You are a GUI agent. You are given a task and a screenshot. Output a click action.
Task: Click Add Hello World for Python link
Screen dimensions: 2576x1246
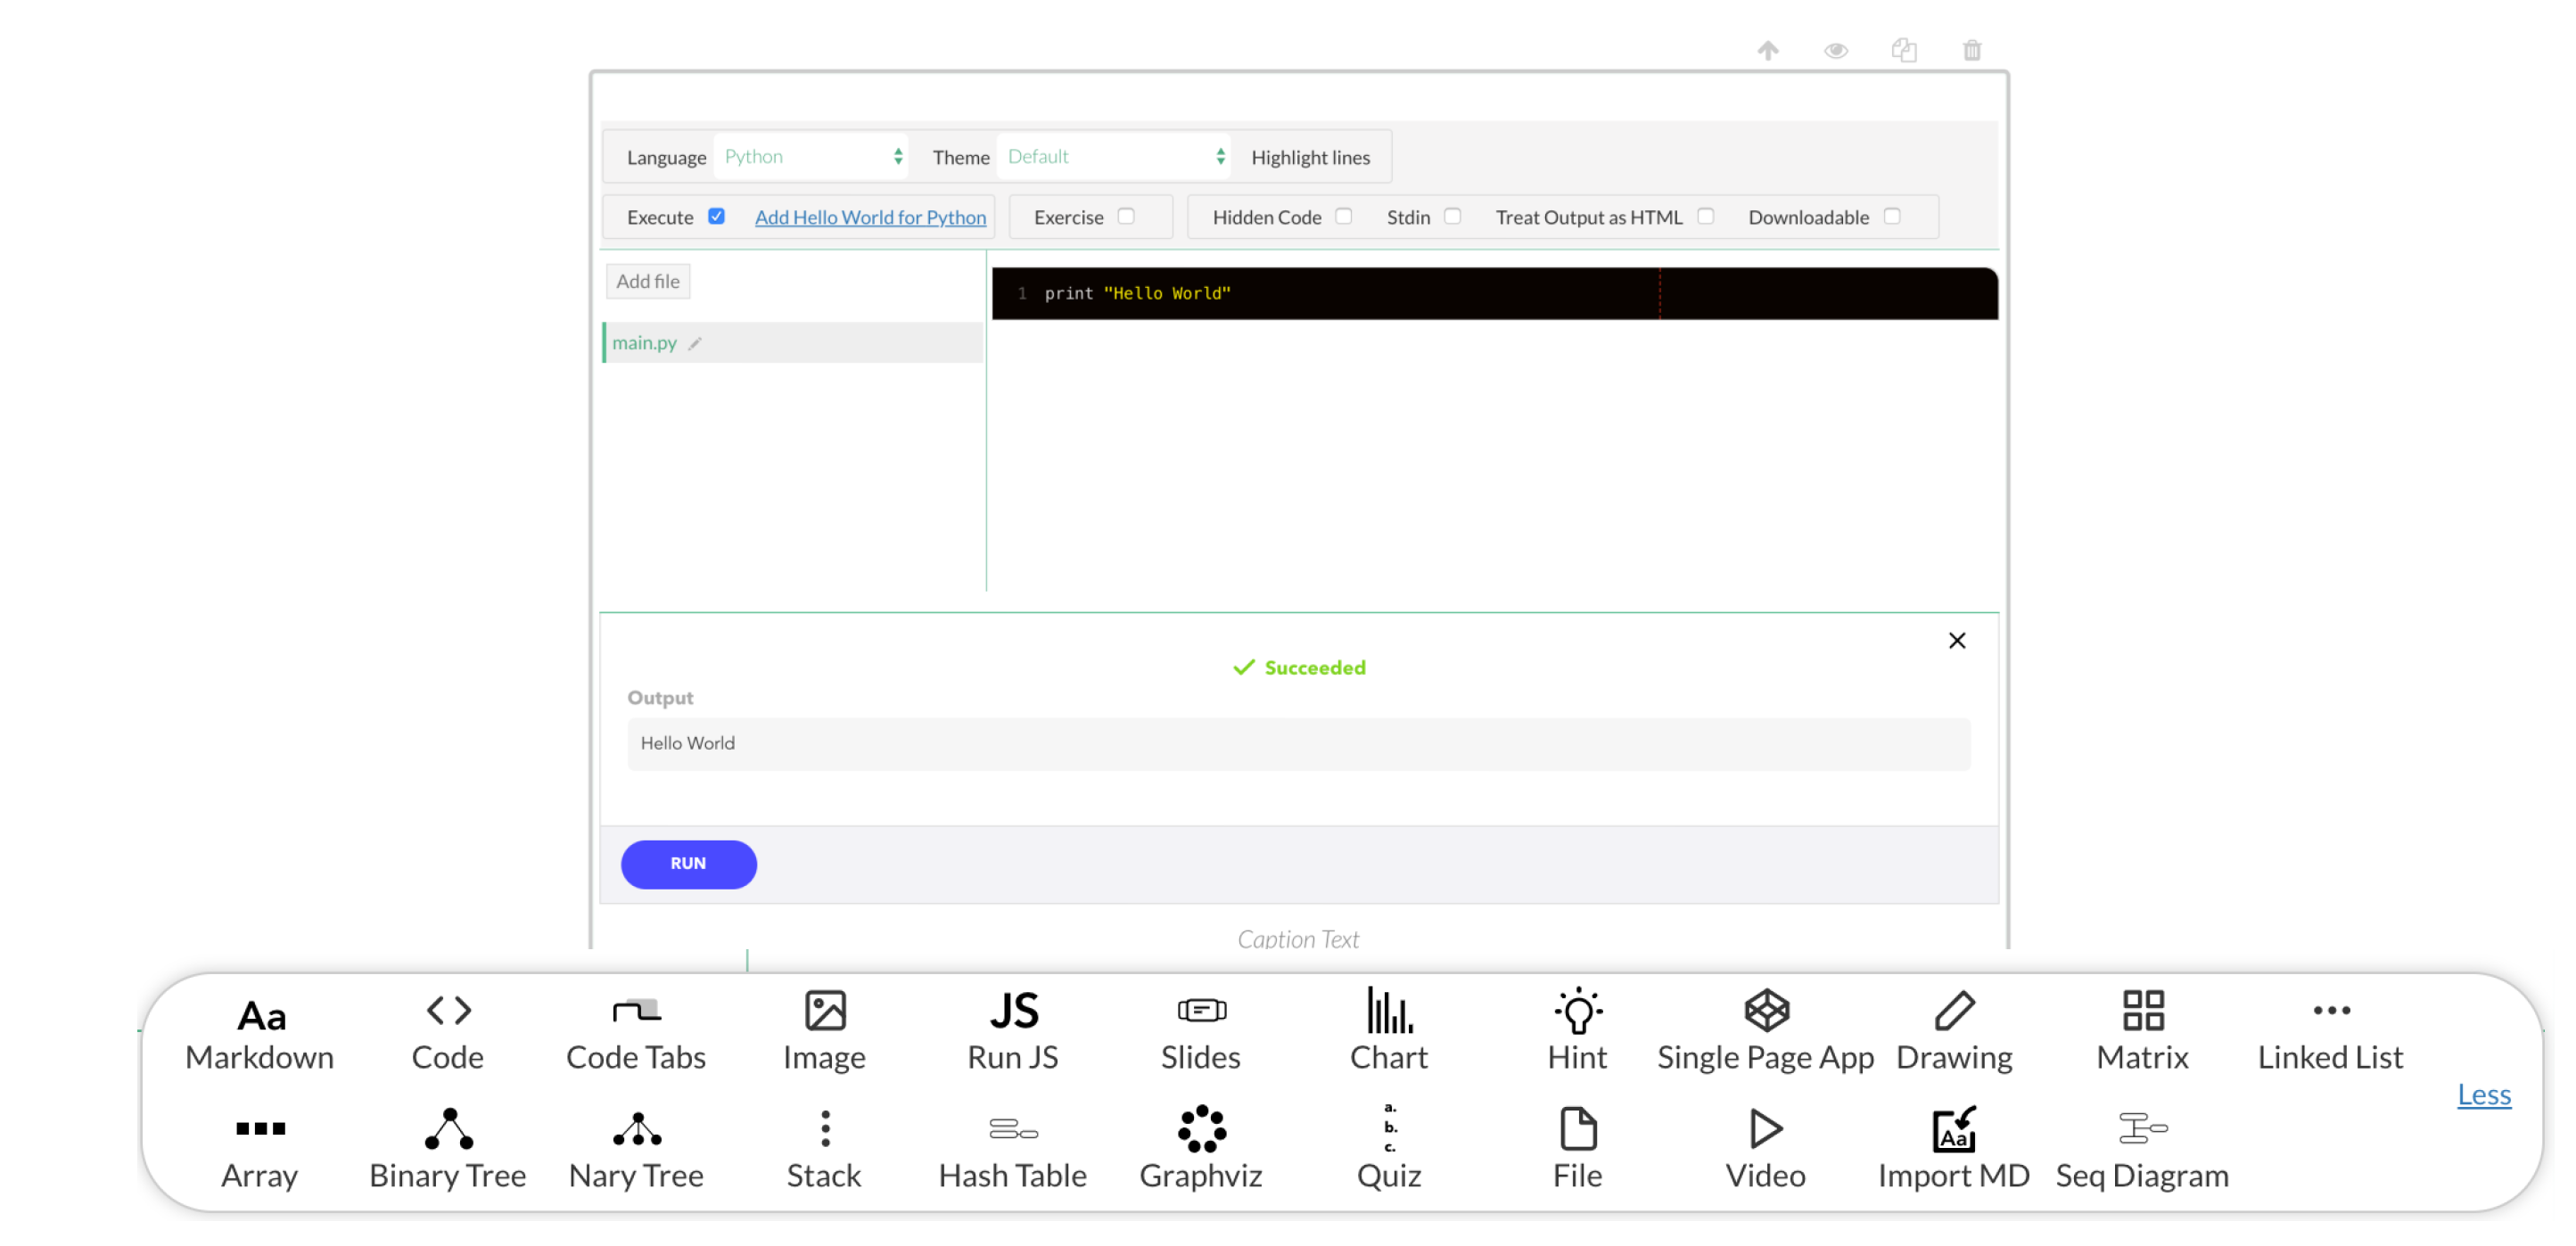(x=870, y=217)
